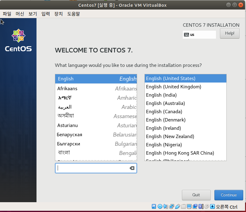Click the 오른쪽 Ctrl host key label
The height and width of the screenshot is (212, 246).
(227, 207)
